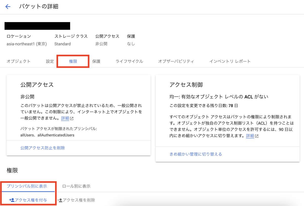The height and width of the screenshot is (206, 304).
Task: Click the Standard storage class value
Action: (x=63, y=44)
